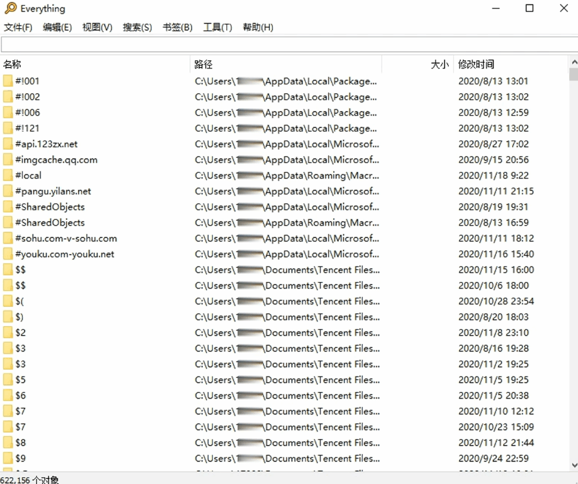Click the $8 folder icon
578x484 pixels.
tap(8, 442)
